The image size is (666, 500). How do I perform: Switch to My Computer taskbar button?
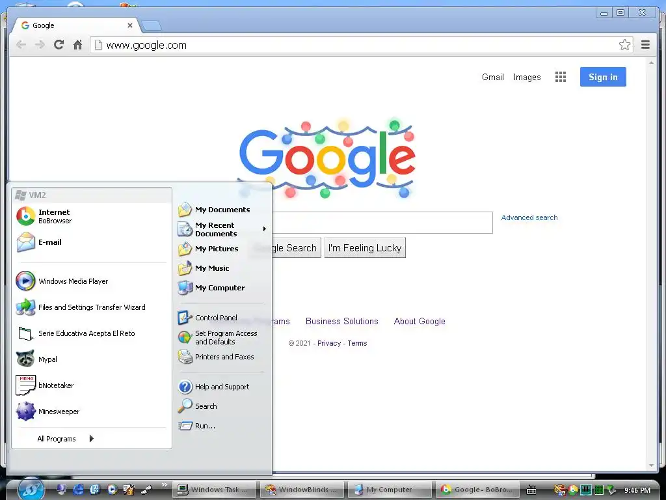(x=389, y=490)
